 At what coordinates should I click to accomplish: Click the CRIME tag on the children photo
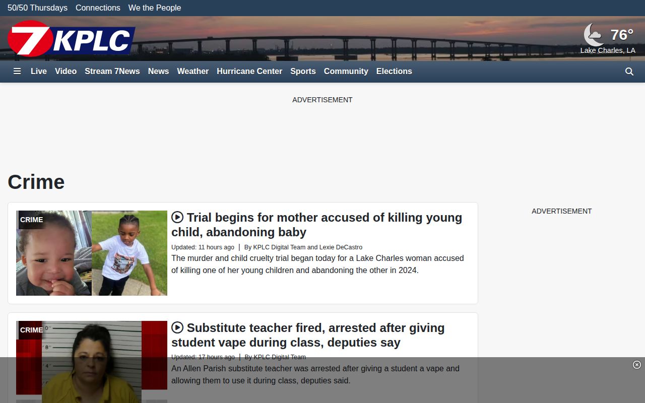pos(32,220)
